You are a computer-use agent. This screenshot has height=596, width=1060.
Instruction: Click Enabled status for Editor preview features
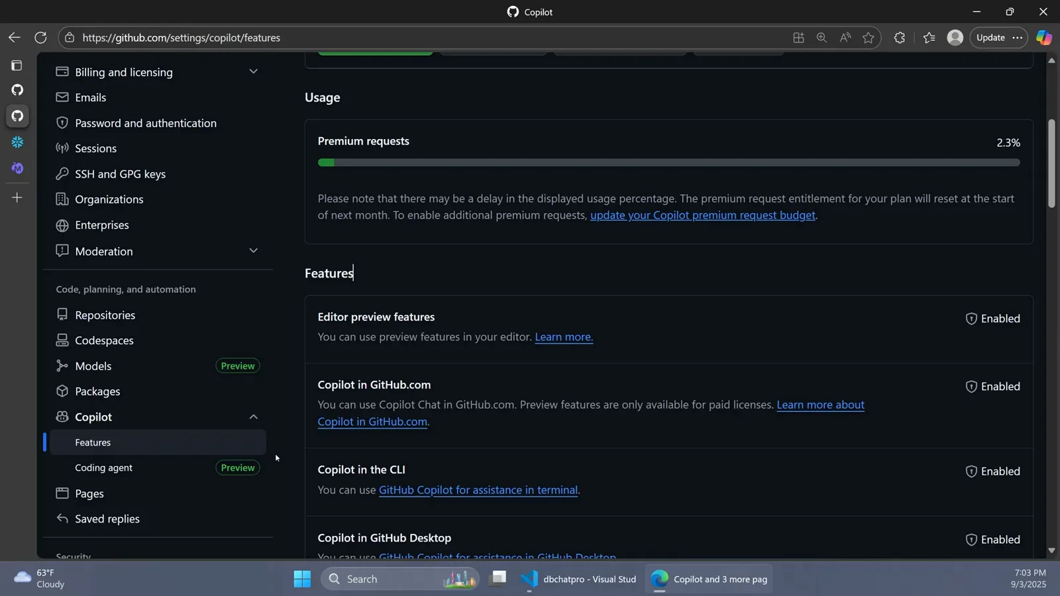(x=992, y=319)
